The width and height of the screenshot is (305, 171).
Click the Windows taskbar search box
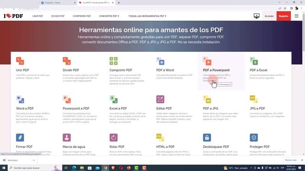coord(35,168)
